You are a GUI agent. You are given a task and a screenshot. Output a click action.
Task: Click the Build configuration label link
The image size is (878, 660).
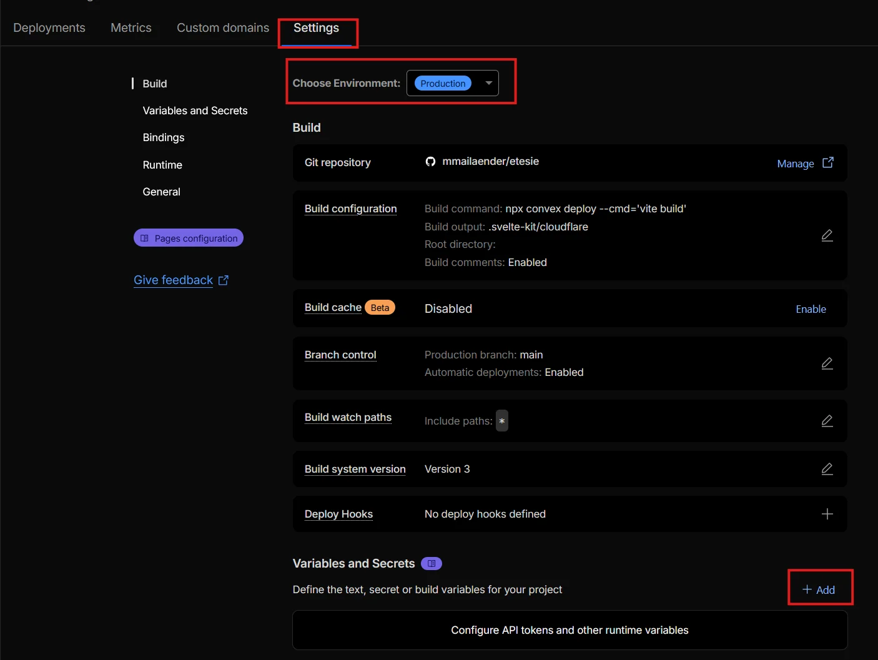[350, 209]
